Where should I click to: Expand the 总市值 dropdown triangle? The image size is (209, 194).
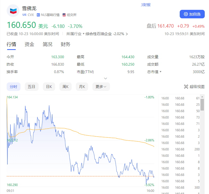pyautogui.click(x=161, y=71)
